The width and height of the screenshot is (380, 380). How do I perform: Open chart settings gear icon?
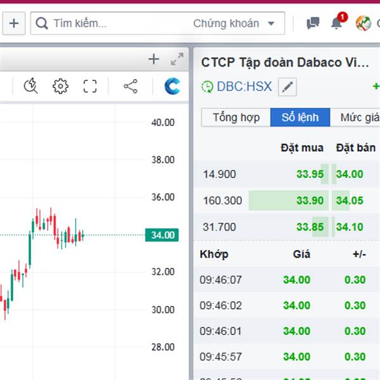pos(60,86)
